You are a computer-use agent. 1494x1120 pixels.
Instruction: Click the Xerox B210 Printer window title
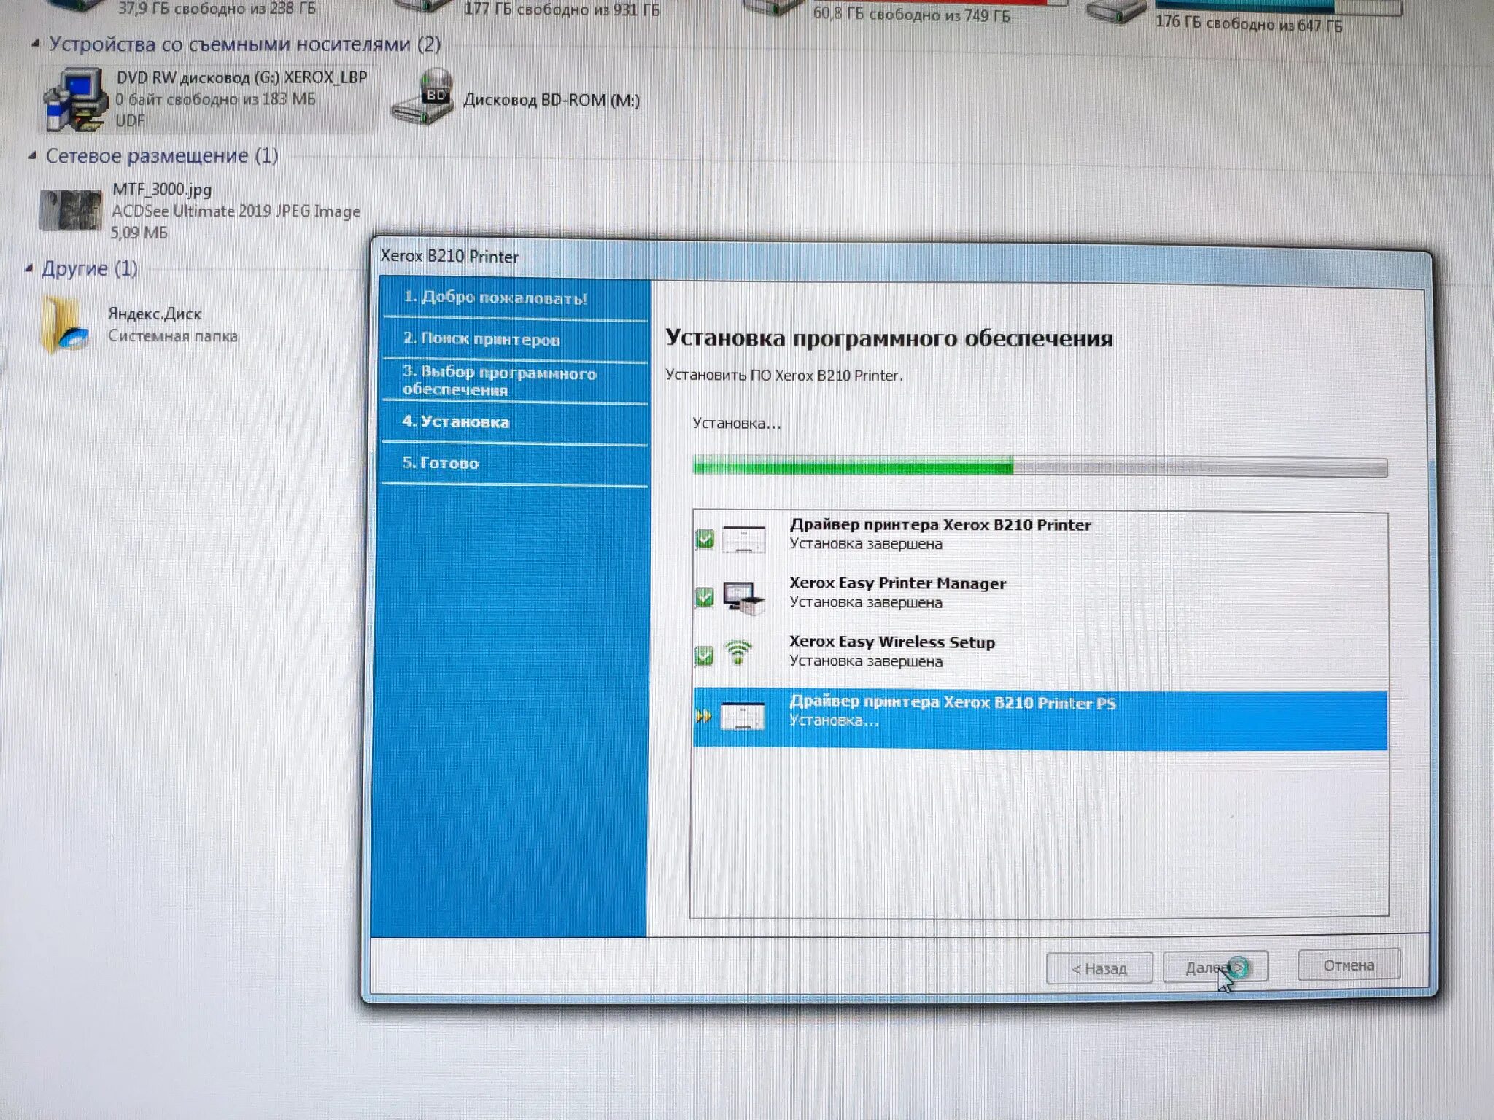point(449,256)
